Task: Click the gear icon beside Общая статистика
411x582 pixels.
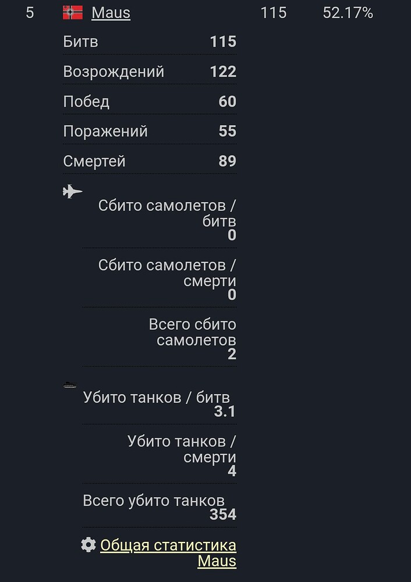Action: click(x=88, y=545)
